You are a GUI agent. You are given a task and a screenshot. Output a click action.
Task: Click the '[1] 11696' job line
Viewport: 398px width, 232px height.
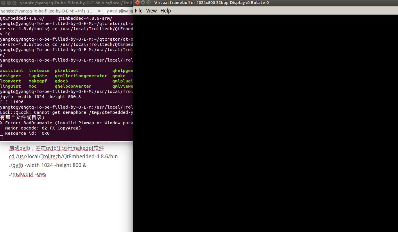pos(12,102)
